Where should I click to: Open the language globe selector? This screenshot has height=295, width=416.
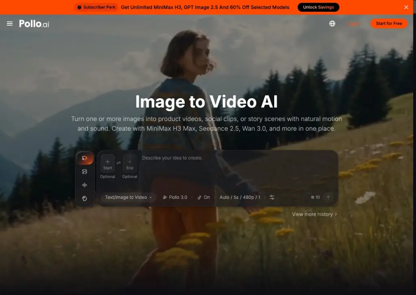332,24
